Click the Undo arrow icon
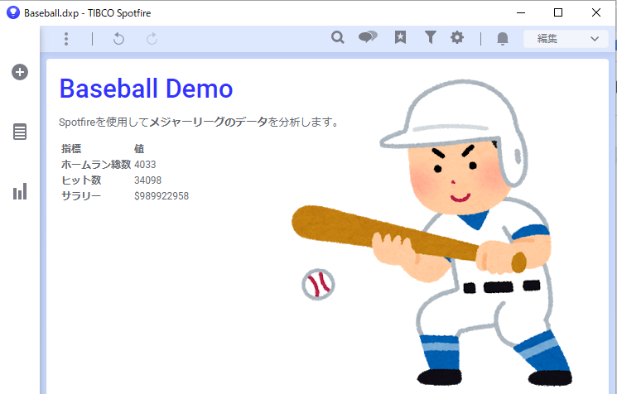 click(118, 39)
